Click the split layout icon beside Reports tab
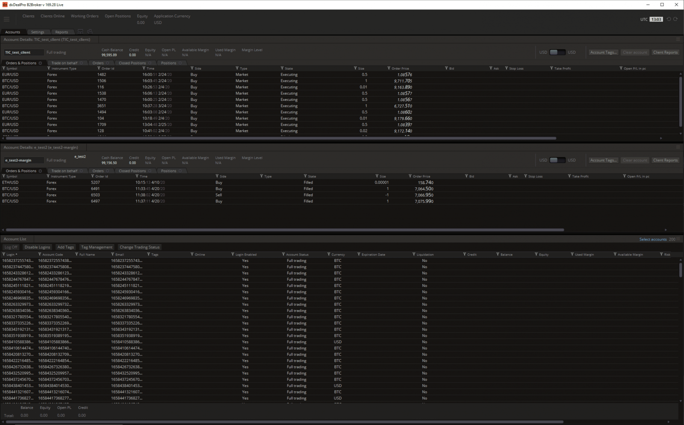This screenshot has height=425, width=684. tap(80, 32)
